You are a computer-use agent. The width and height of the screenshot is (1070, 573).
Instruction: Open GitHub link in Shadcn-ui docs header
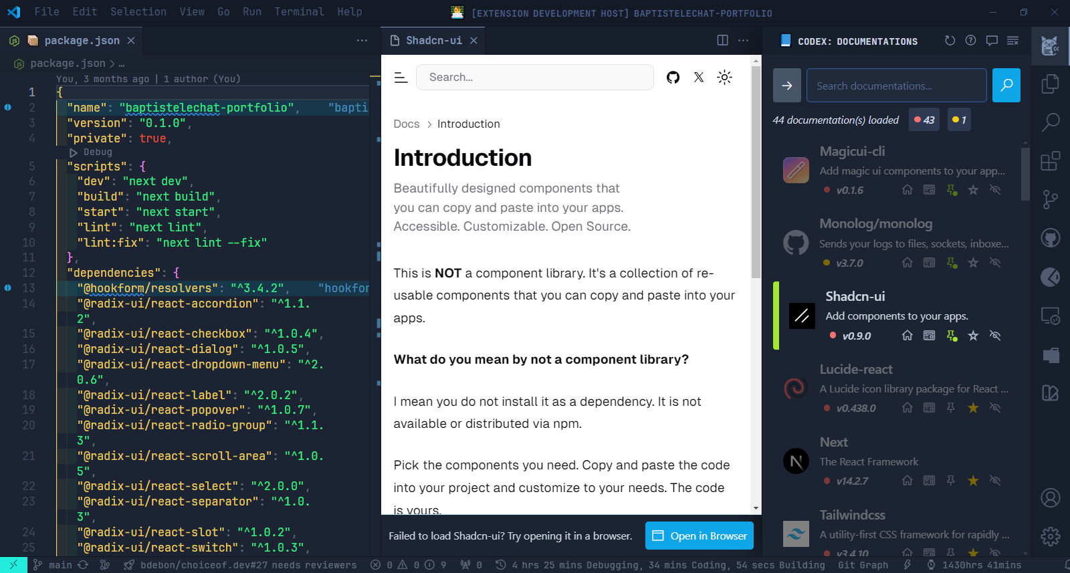[x=673, y=78]
